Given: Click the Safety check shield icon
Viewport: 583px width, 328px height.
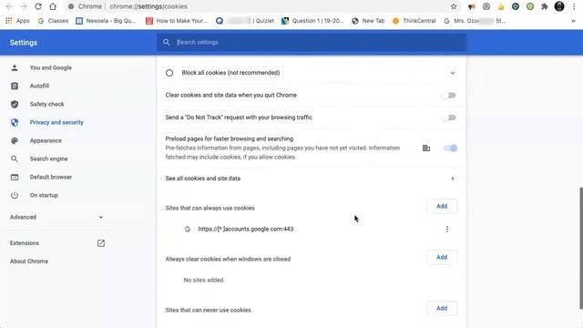Looking at the screenshot, I should pyautogui.click(x=15, y=104).
